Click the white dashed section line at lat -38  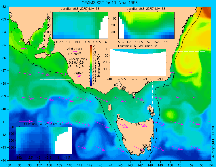tap(55, 79)
